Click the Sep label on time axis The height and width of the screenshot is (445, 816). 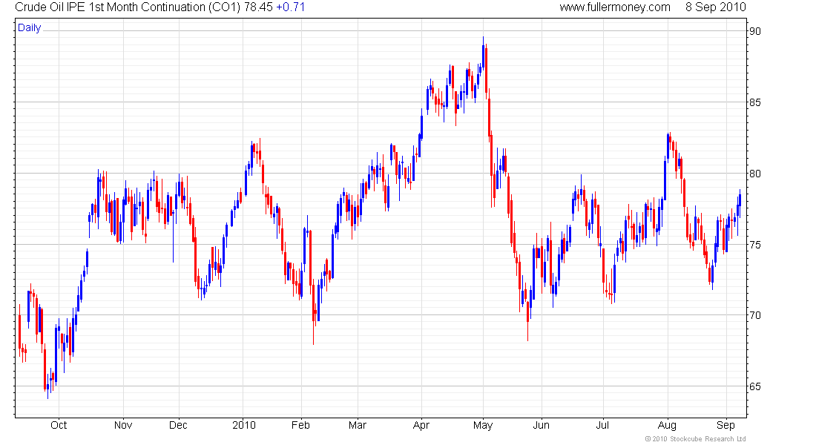pos(726,425)
